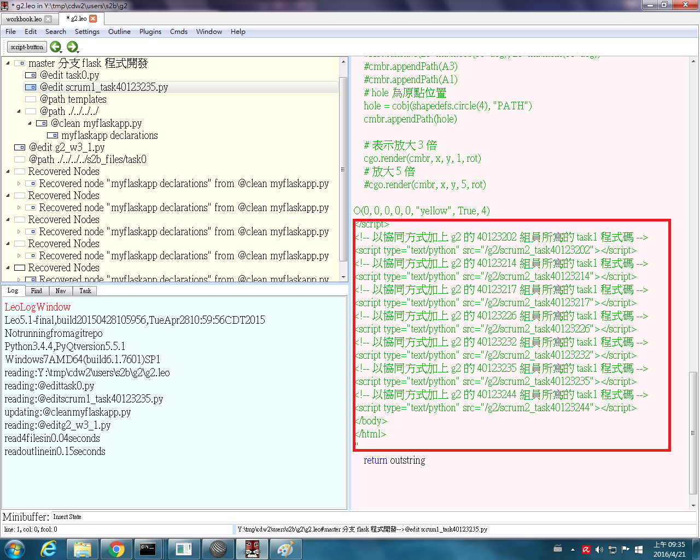Click the node box icon of @edit scrum1_task40123235.py
This screenshot has height=560, width=700.
tap(31, 87)
